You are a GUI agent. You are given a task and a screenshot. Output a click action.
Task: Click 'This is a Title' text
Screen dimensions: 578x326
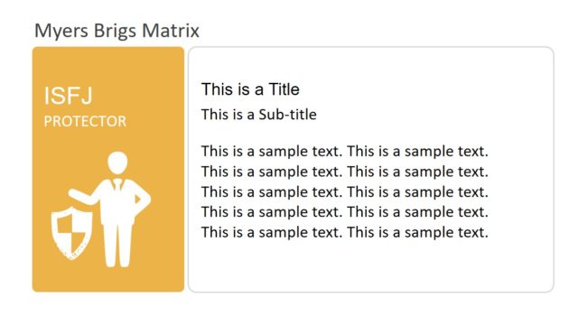pyautogui.click(x=250, y=89)
